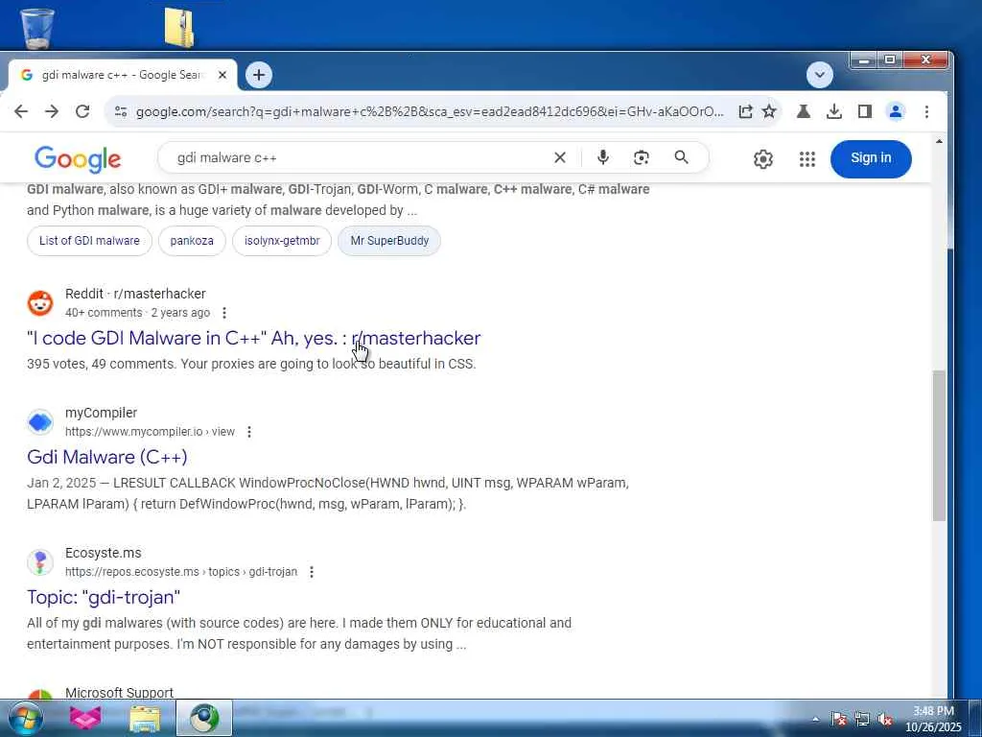Image resolution: width=982 pixels, height=737 pixels.
Task: Select the pankoza chip
Action: tap(192, 241)
